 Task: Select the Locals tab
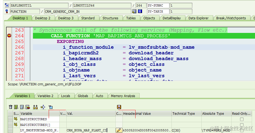[66, 96]
